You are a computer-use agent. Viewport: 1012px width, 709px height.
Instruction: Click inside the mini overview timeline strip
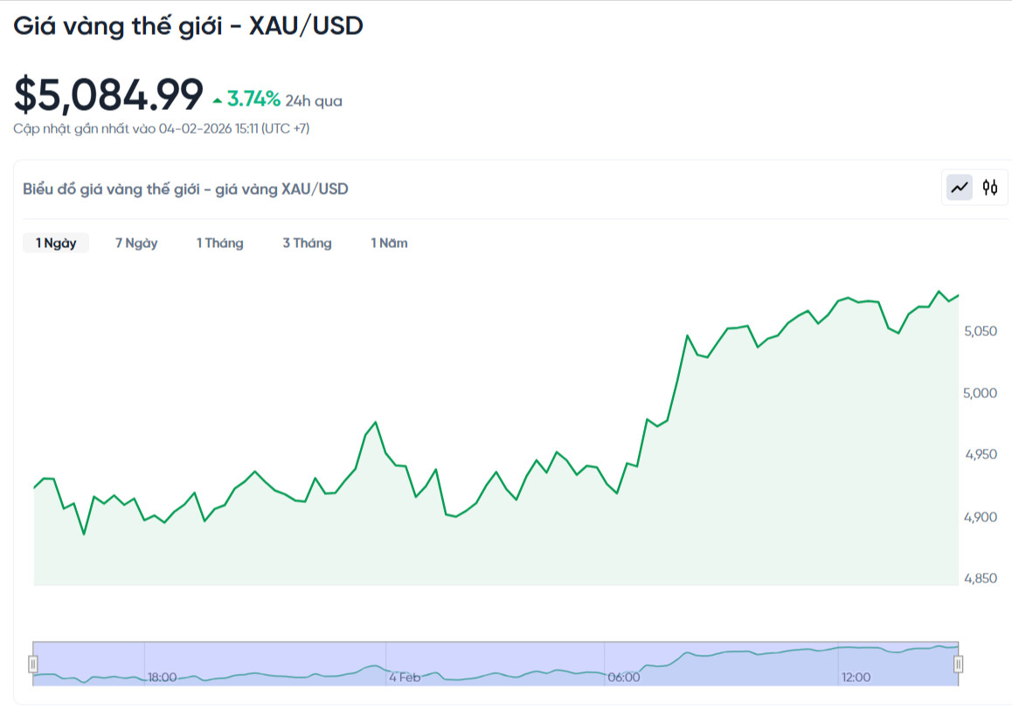tap(498, 664)
